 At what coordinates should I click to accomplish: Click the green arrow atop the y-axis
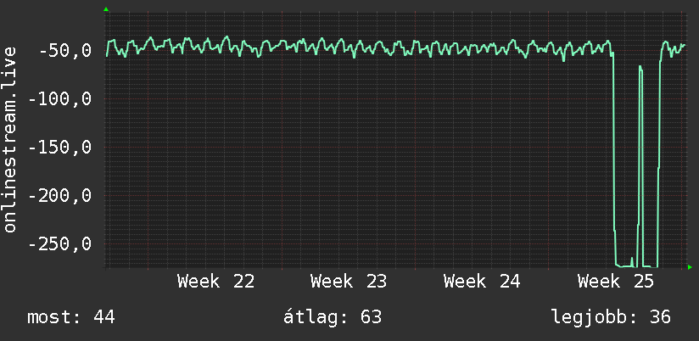pyautogui.click(x=106, y=9)
